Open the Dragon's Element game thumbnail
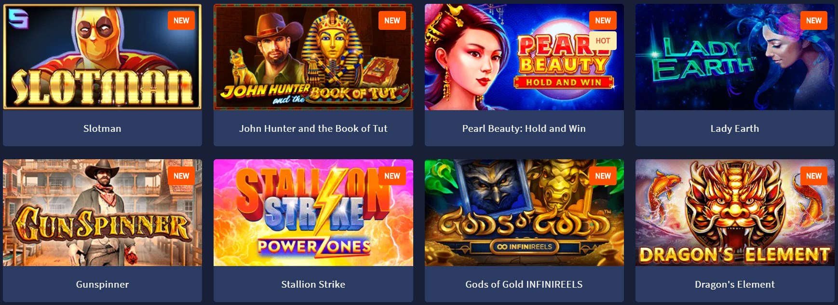This screenshot has height=305, width=838. click(x=735, y=213)
